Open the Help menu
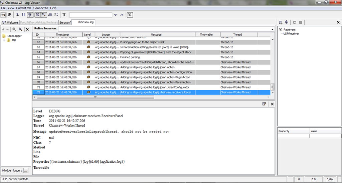Screen dimensions: 342x183 [53, 8]
